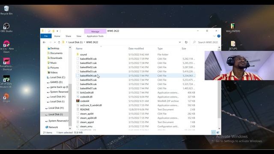274x154 pixels.
Task: Select the bink2w64.dll file icon
Action: (78, 92)
